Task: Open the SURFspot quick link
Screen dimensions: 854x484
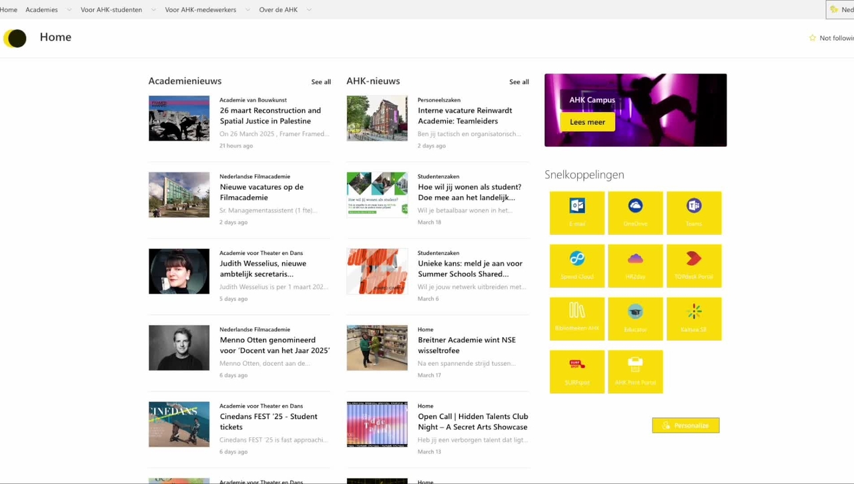Action: point(577,371)
